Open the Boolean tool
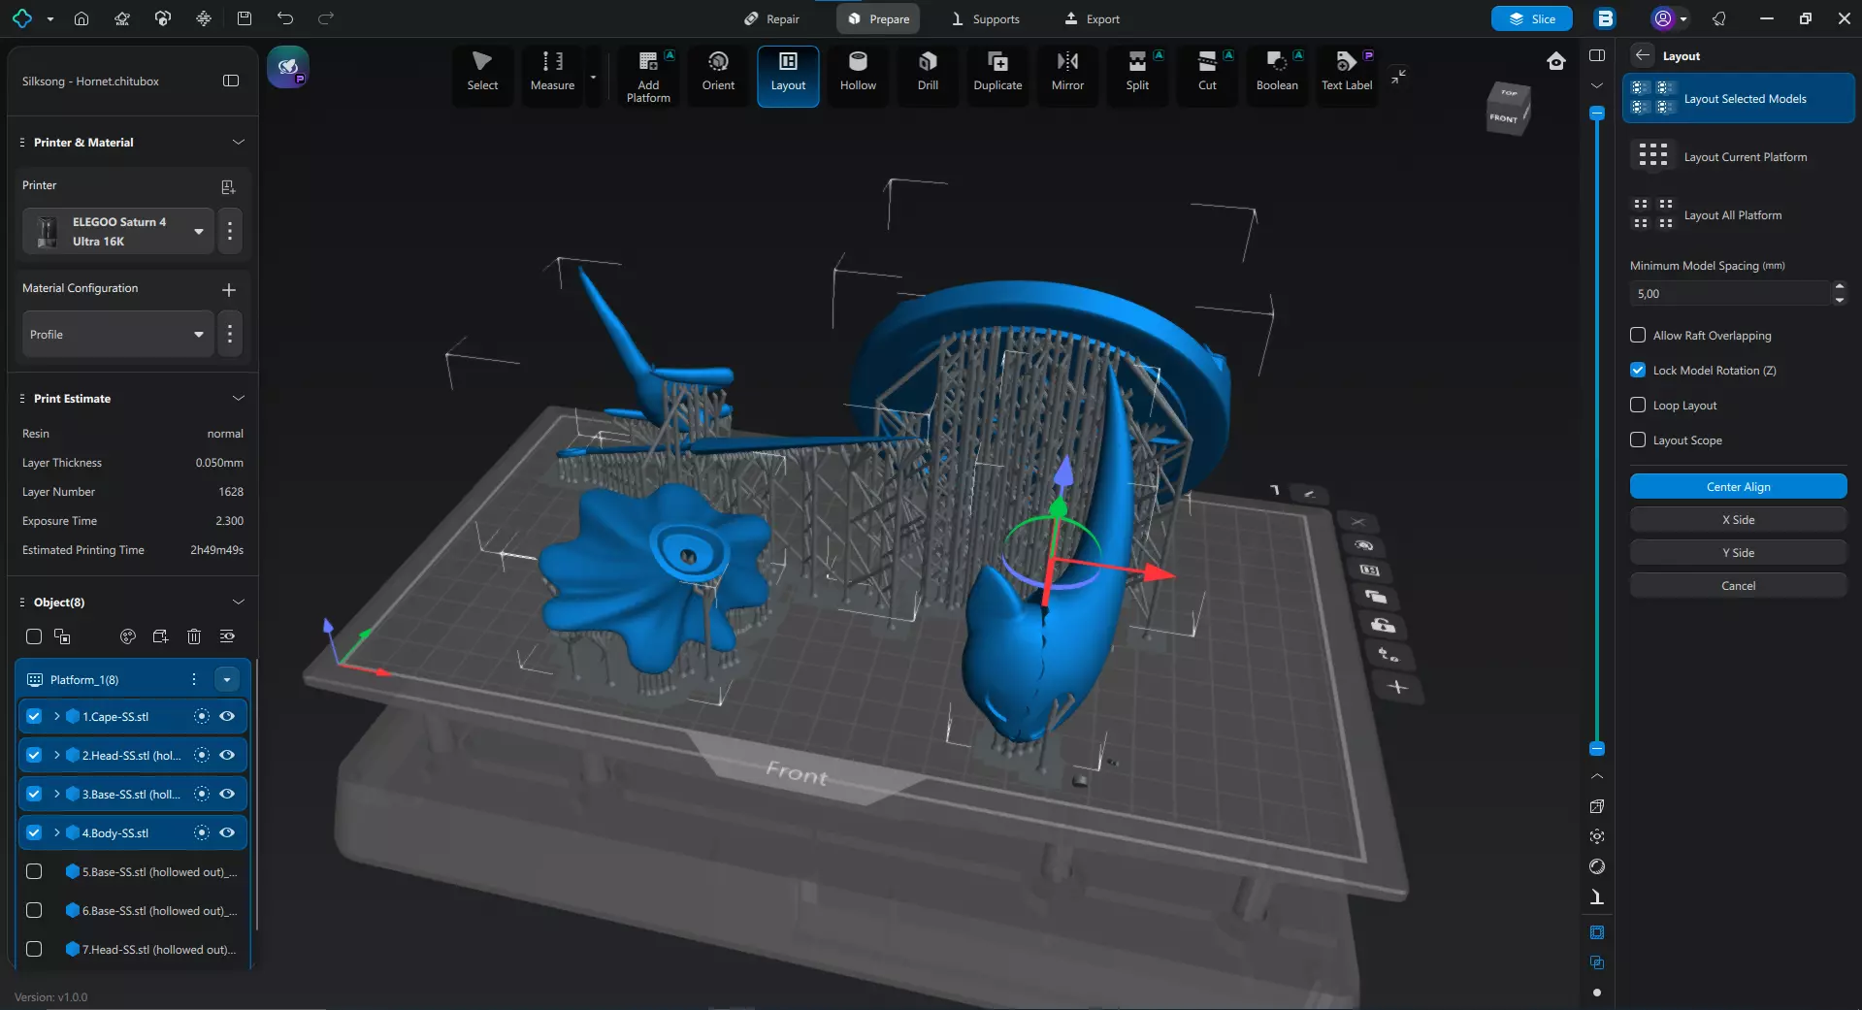This screenshot has width=1862, height=1010. [1277, 75]
